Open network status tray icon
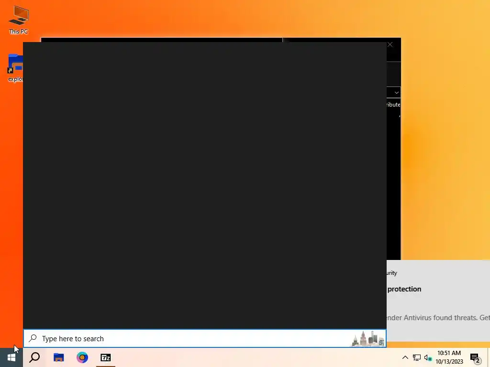The width and height of the screenshot is (490, 367). tap(417, 357)
